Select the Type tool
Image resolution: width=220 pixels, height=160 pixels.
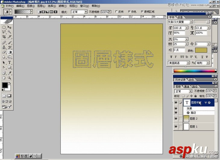tap(9, 62)
